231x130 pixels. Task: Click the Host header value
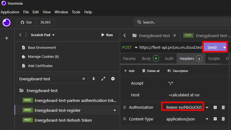[184, 95]
